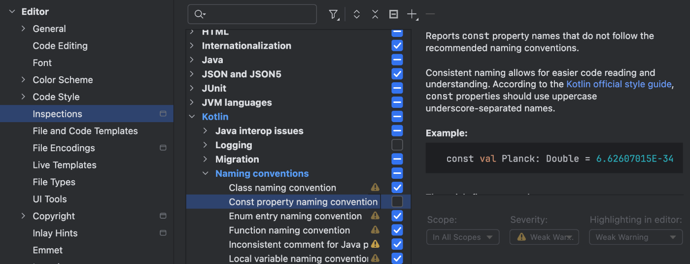Screen dimensions: 690x264
Task: Click the project-level icon beside File Encodings
Action: click(163, 148)
